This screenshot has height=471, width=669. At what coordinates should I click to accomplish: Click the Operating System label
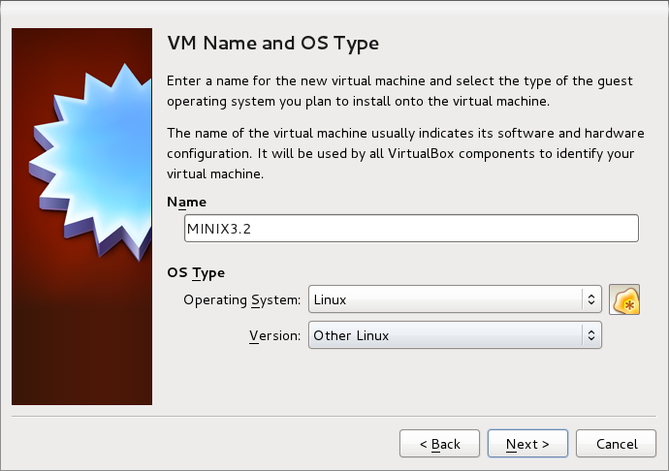coord(242,299)
